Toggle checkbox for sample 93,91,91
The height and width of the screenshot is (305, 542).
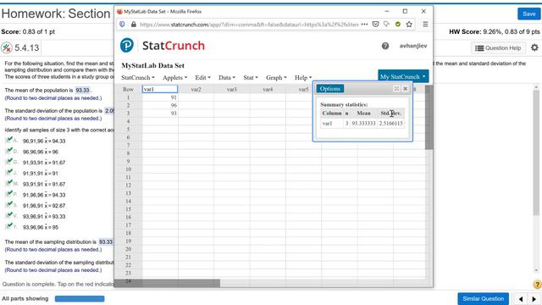pyautogui.click(x=9, y=183)
